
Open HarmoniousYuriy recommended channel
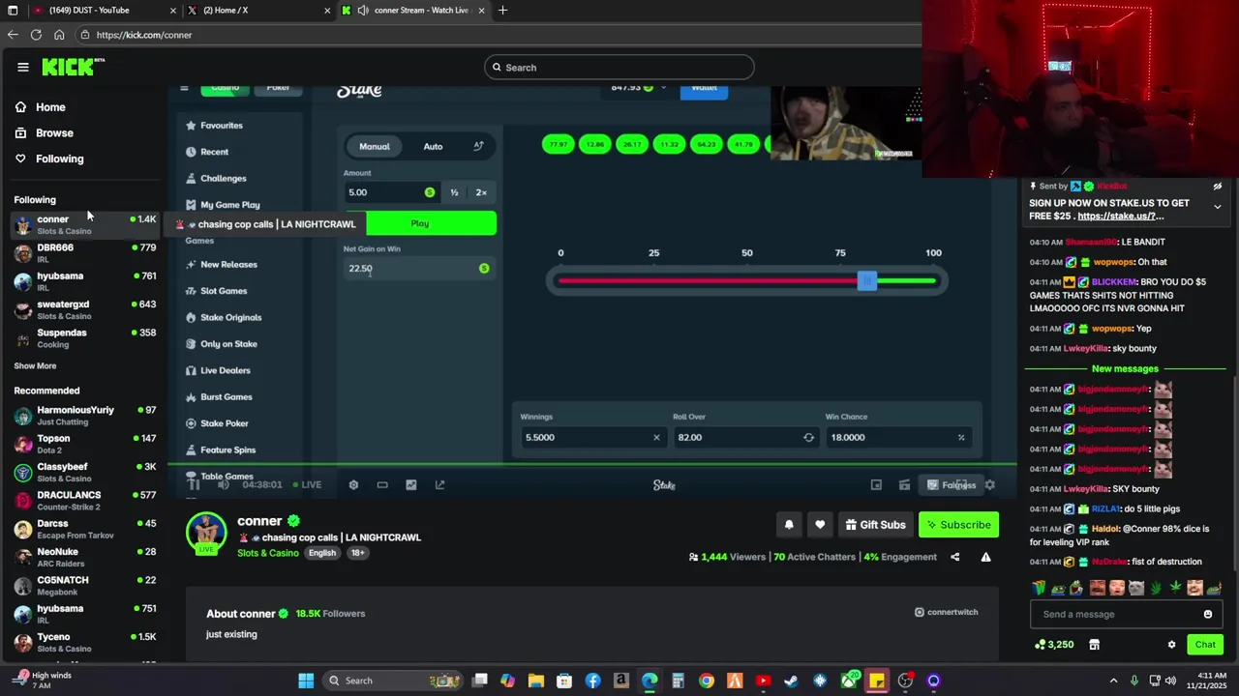pyautogui.click(x=85, y=416)
